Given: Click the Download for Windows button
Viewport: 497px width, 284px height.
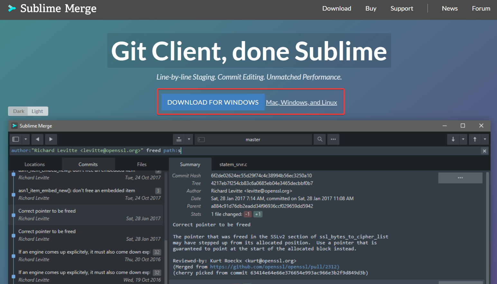Looking at the screenshot, I should (x=213, y=102).
